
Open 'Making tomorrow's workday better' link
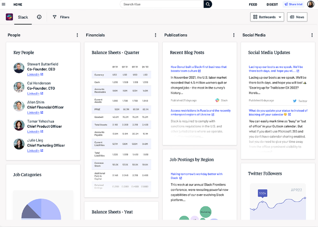click(x=196, y=176)
